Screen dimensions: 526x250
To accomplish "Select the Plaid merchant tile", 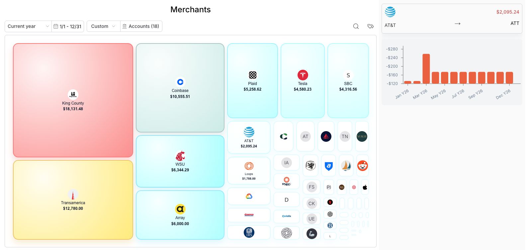I will click(252, 81).
